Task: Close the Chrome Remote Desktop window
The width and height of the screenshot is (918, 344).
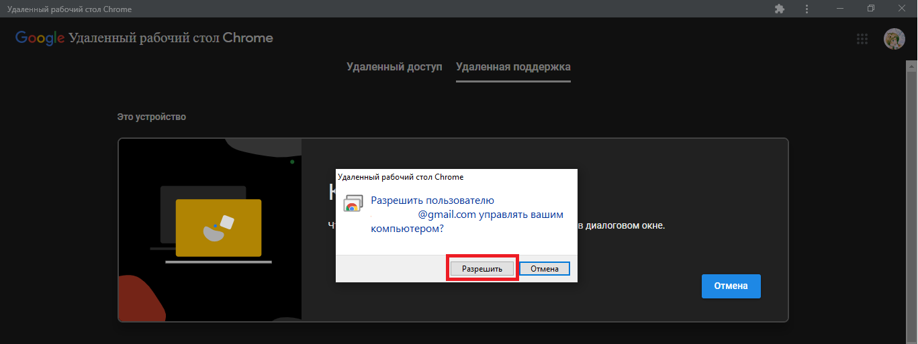Action: point(902,9)
